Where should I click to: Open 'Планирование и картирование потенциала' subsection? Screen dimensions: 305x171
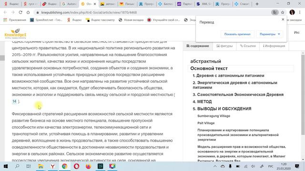pos(238,135)
